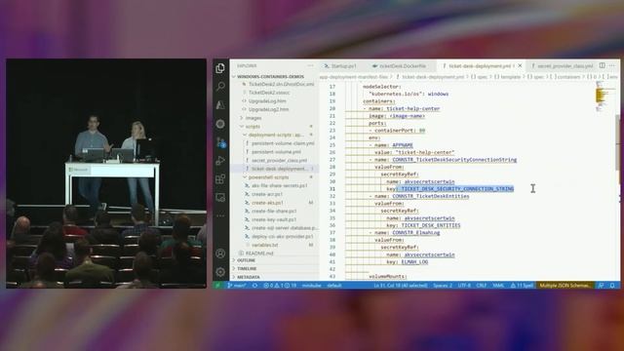Expand the OUTLINE section
Viewport: 624px width, 351px height.
(246, 260)
